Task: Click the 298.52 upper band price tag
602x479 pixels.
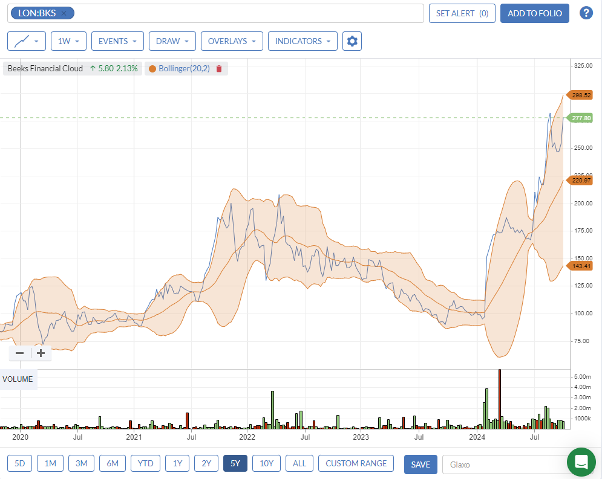Action: 580,95
